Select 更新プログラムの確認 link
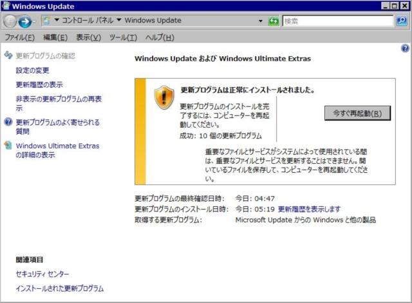Screen dimensions: 412x303 [46, 55]
